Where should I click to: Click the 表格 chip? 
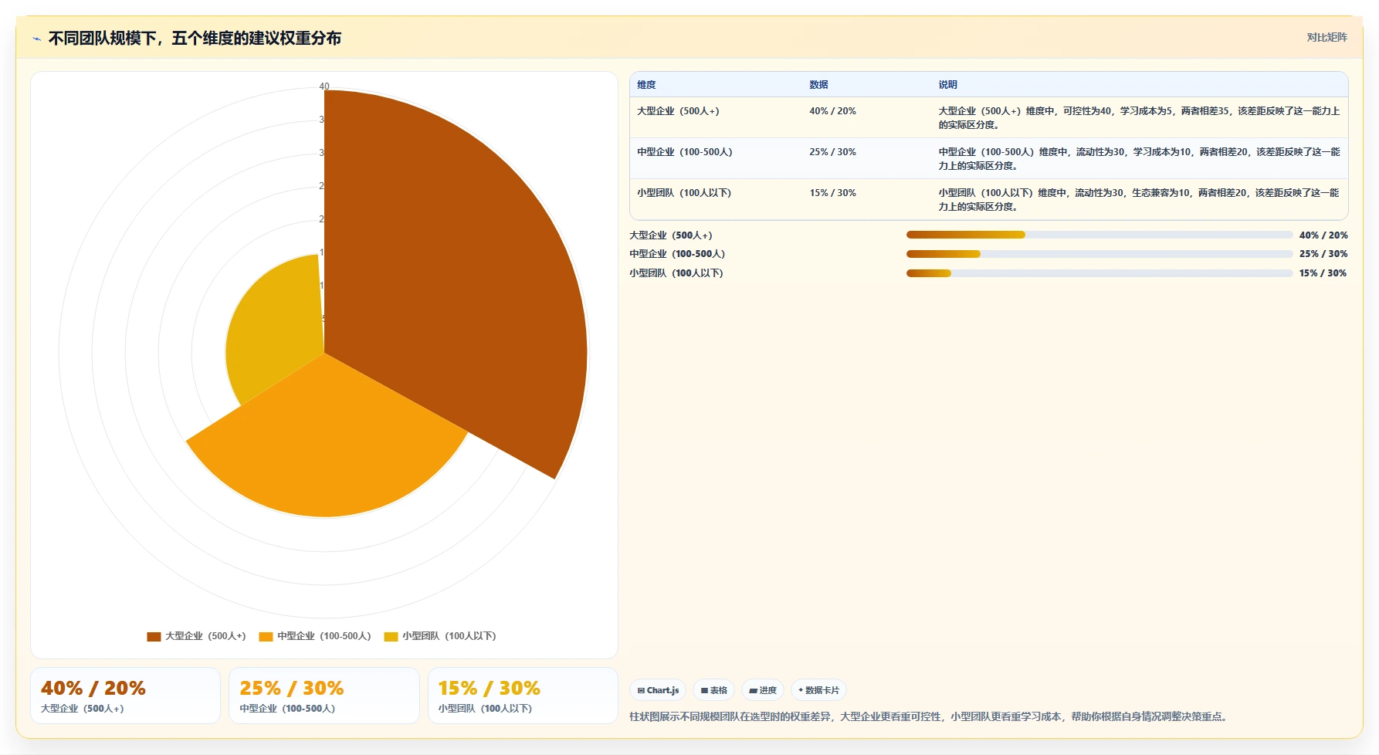point(713,690)
